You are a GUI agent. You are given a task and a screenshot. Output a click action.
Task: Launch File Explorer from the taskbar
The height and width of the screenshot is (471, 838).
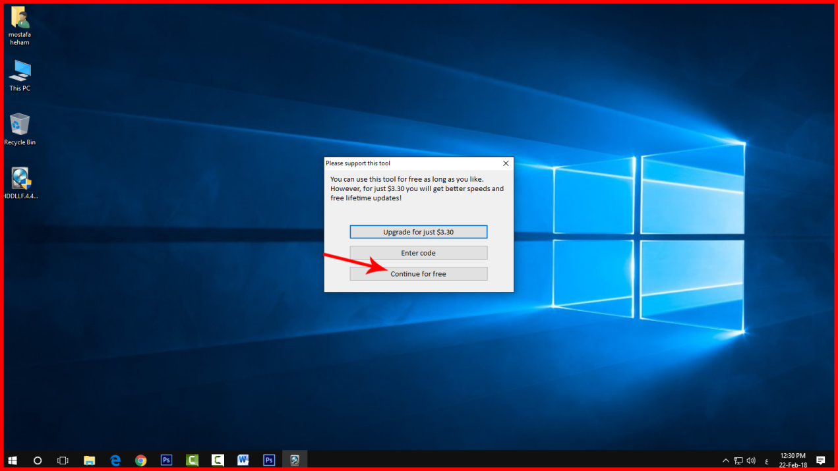coord(89,460)
